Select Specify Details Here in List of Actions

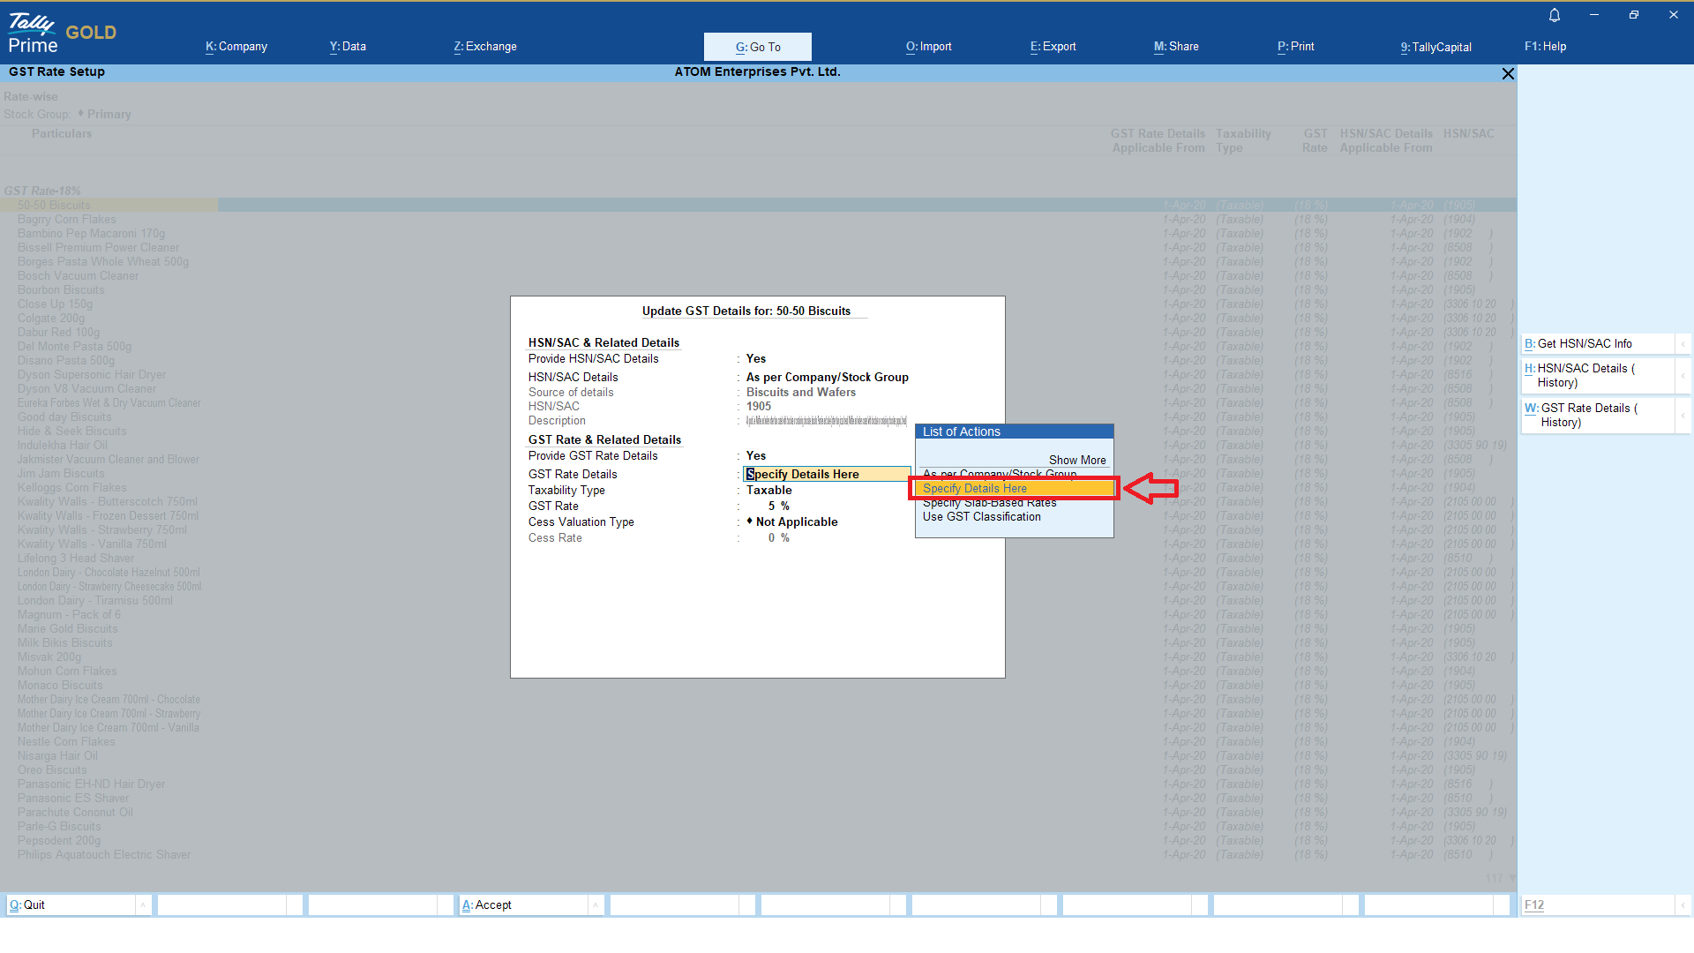coord(975,489)
